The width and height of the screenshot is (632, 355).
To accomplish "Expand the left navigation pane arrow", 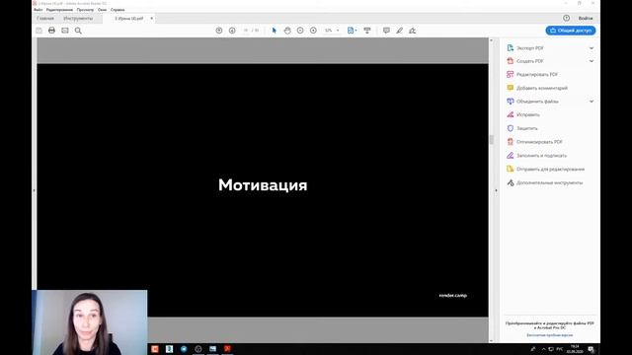I will 34,190.
